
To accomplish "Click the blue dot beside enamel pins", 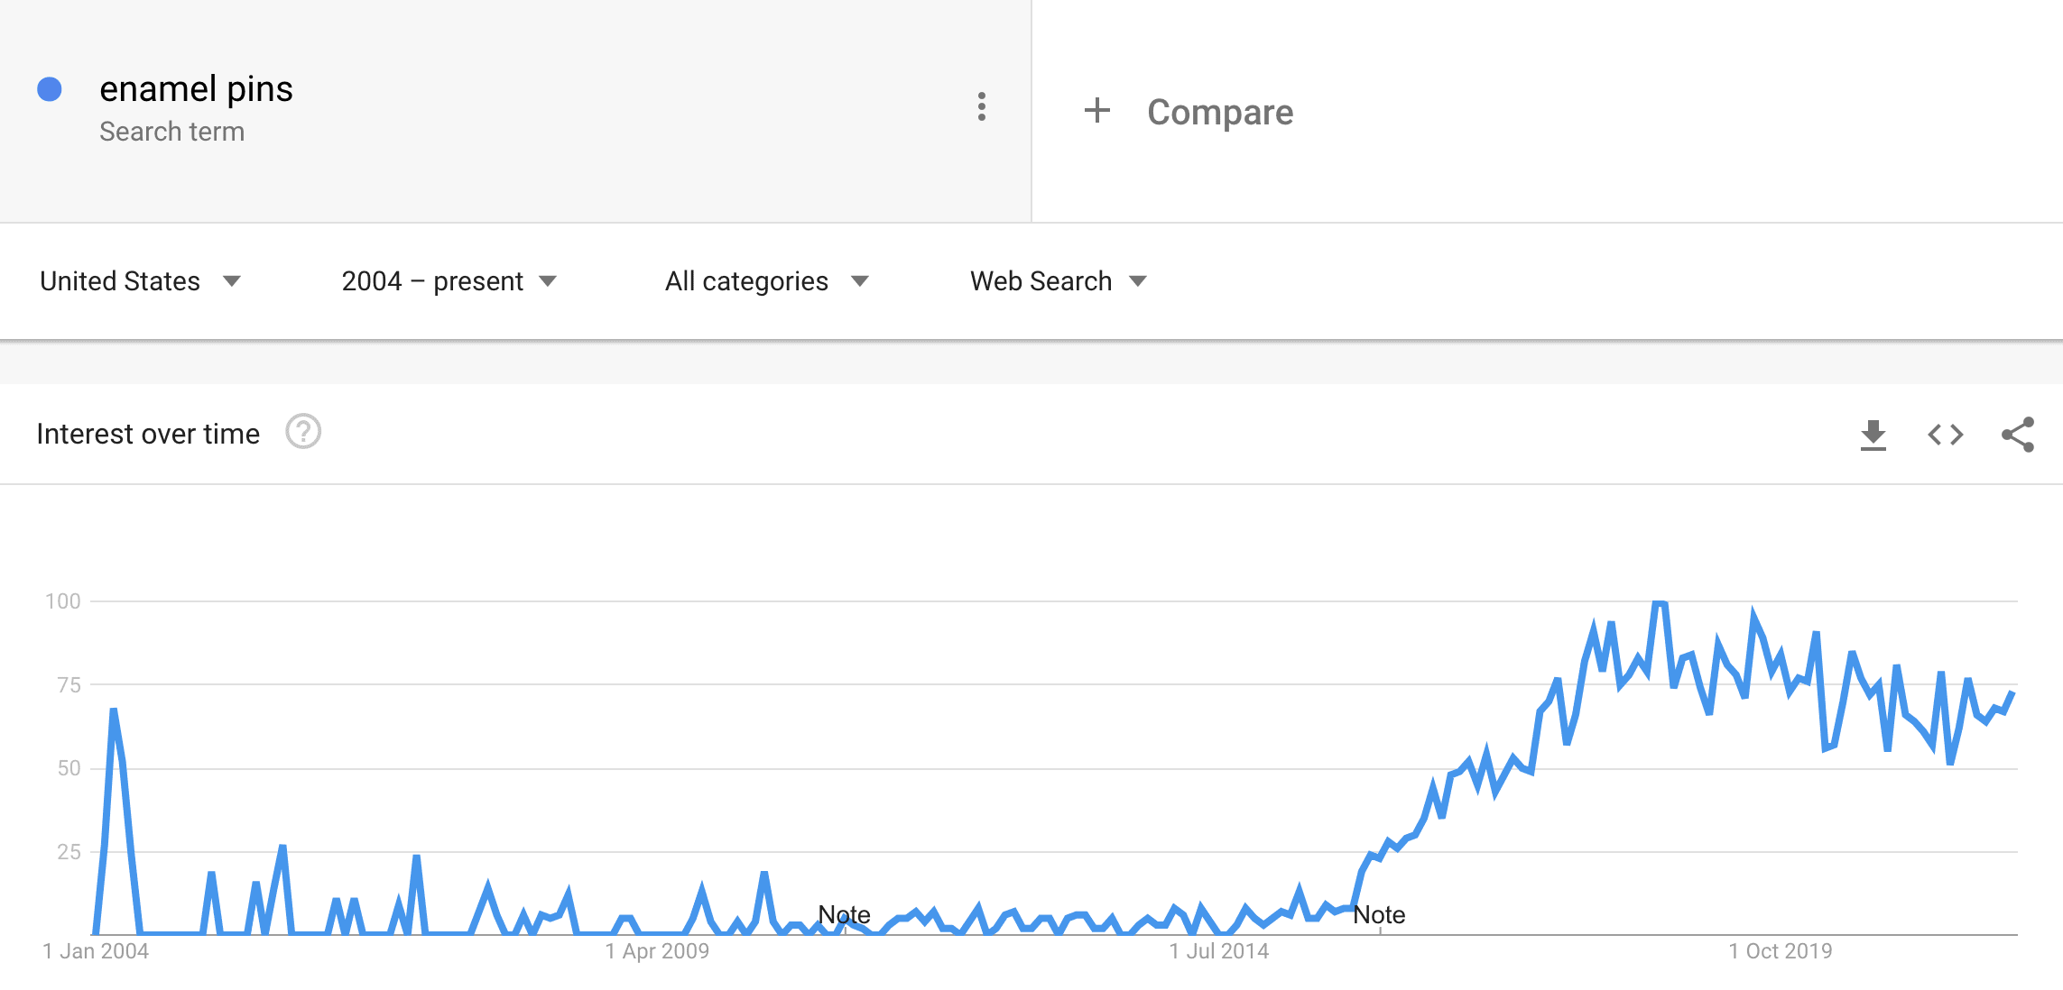I will 50,89.
